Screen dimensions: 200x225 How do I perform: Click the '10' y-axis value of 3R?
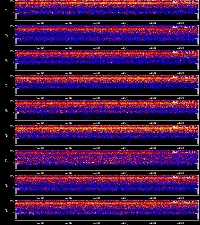click(13, 63)
